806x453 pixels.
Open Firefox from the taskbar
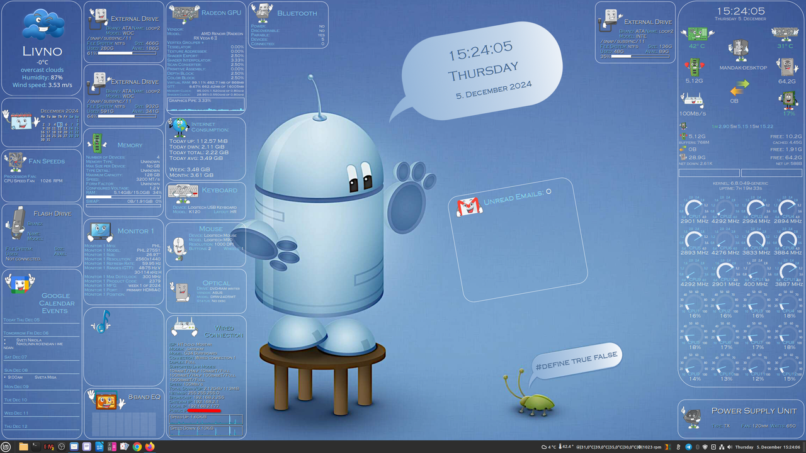150,447
